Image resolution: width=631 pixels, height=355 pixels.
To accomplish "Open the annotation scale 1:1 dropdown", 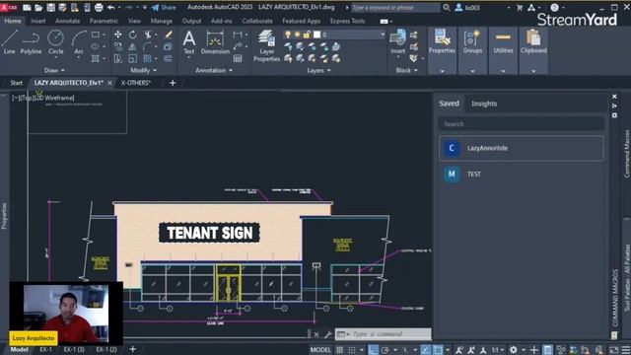I will click(x=498, y=350).
